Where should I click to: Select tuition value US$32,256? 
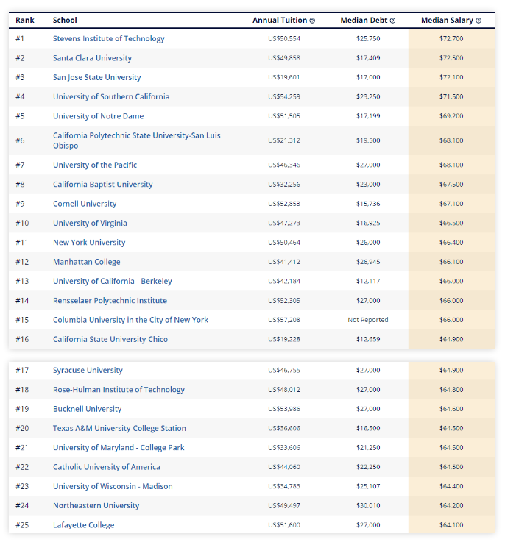point(284,185)
